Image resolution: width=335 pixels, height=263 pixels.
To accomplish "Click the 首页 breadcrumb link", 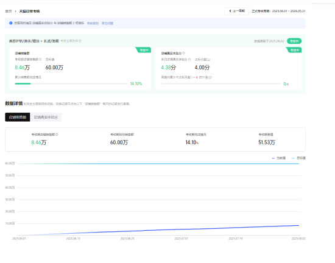I will (9, 12).
